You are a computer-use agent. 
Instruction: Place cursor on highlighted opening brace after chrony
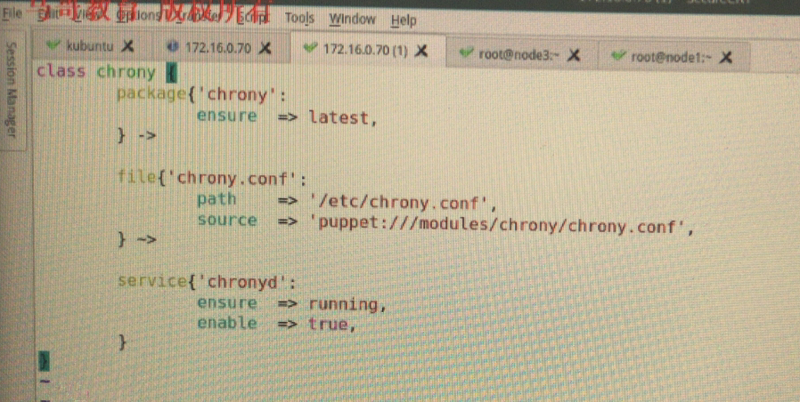(171, 73)
